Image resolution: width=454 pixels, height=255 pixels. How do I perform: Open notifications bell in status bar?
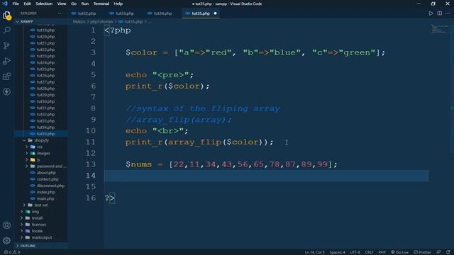pos(448,252)
